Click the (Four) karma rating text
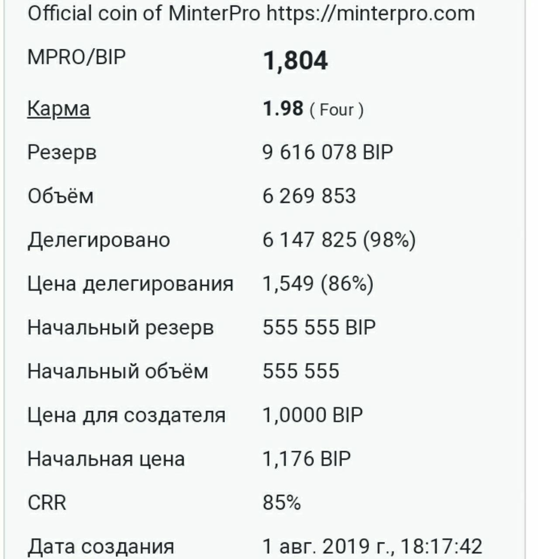The height and width of the screenshot is (559, 538). click(x=336, y=110)
